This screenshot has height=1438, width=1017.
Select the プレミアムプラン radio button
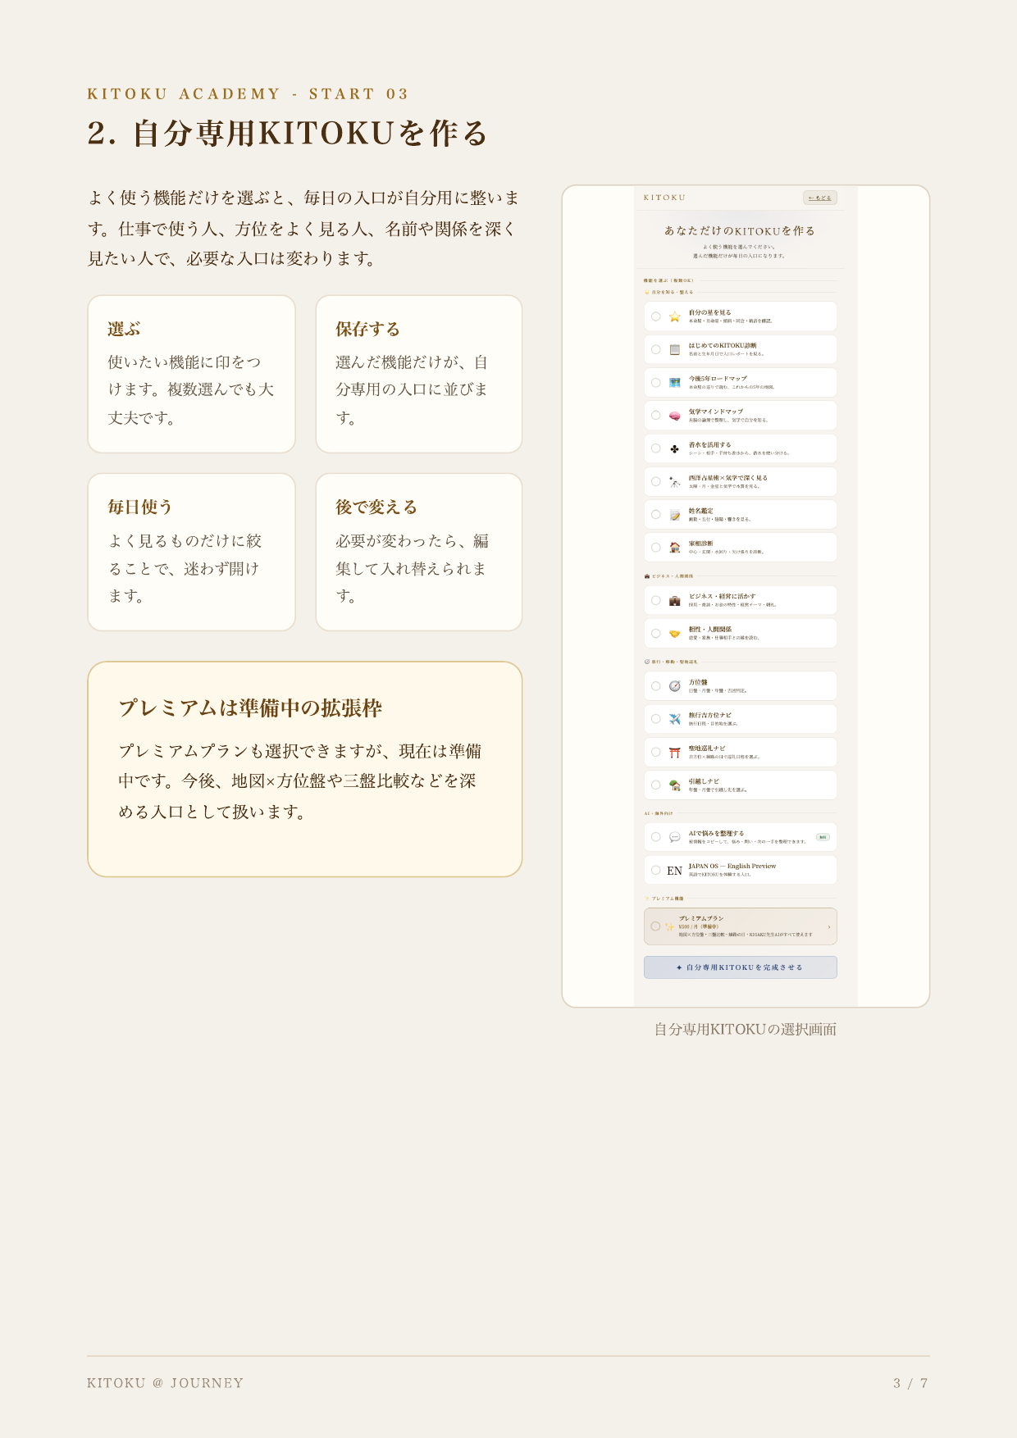[655, 926]
